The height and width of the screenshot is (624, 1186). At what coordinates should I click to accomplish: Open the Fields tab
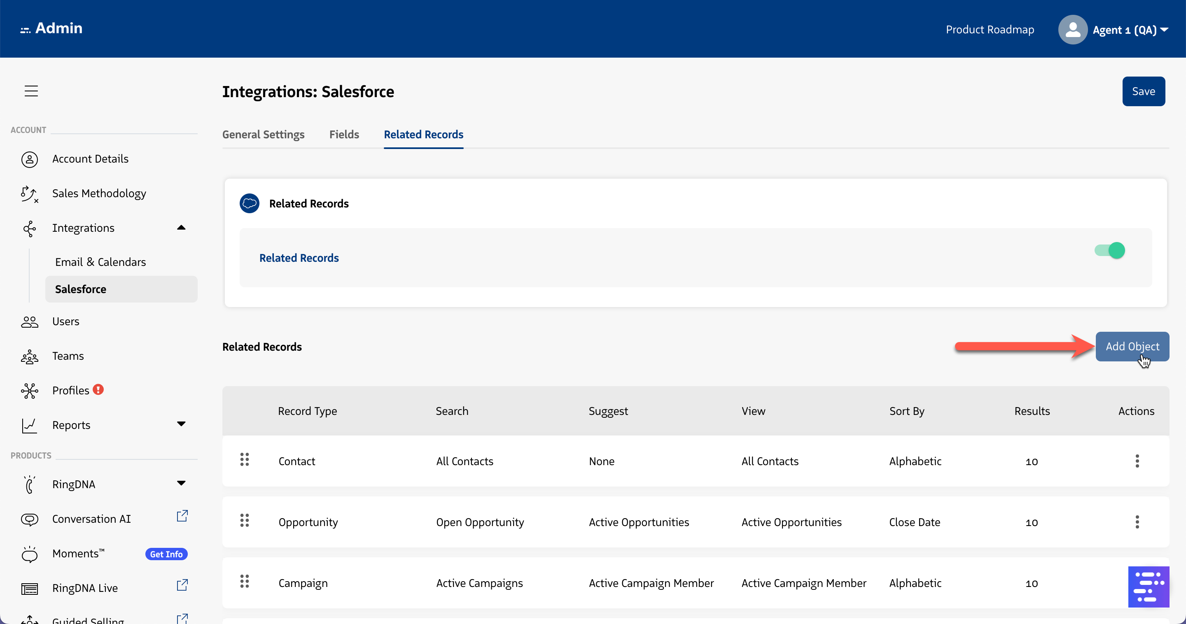(344, 134)
